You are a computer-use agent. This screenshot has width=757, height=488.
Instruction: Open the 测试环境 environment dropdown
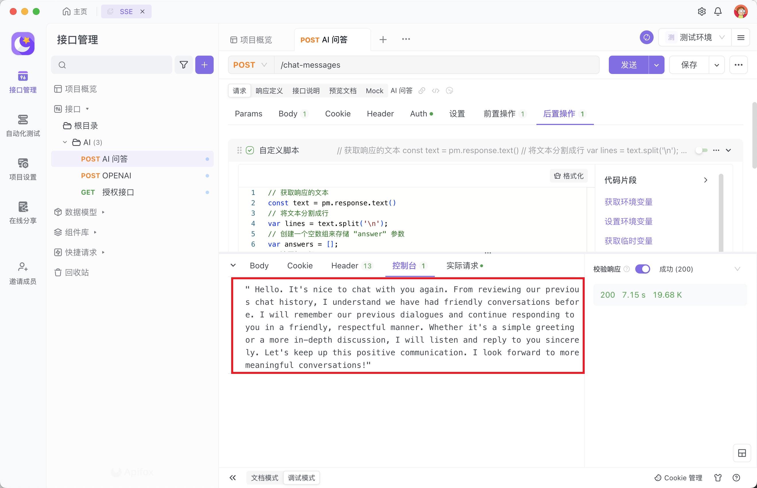tap(695, 38)
